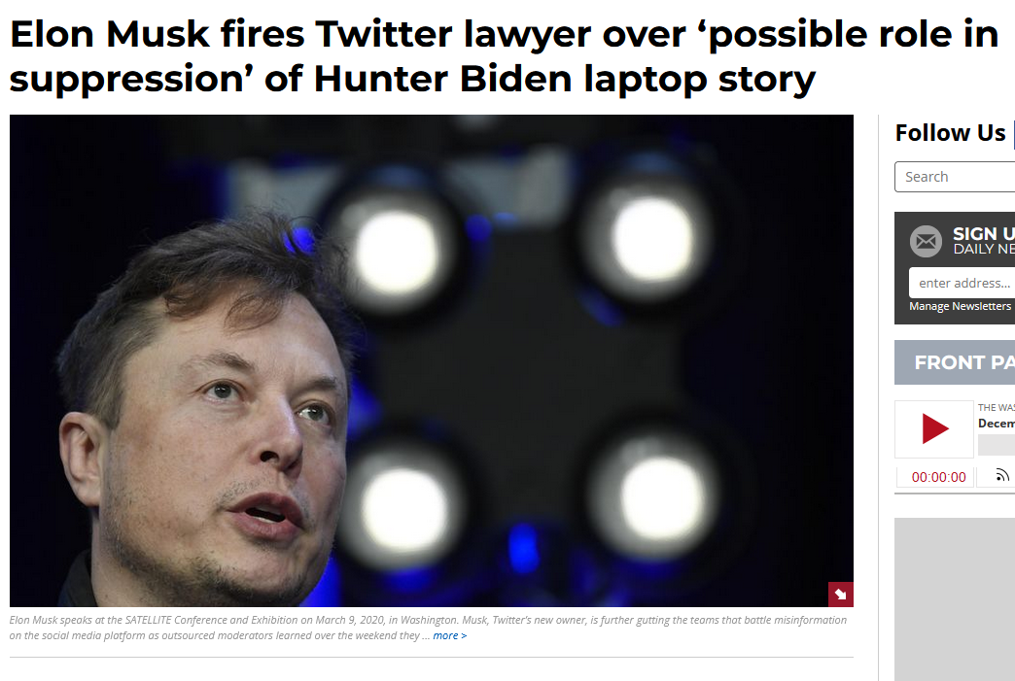Click the "enter address..." email field

pos(962,283)
